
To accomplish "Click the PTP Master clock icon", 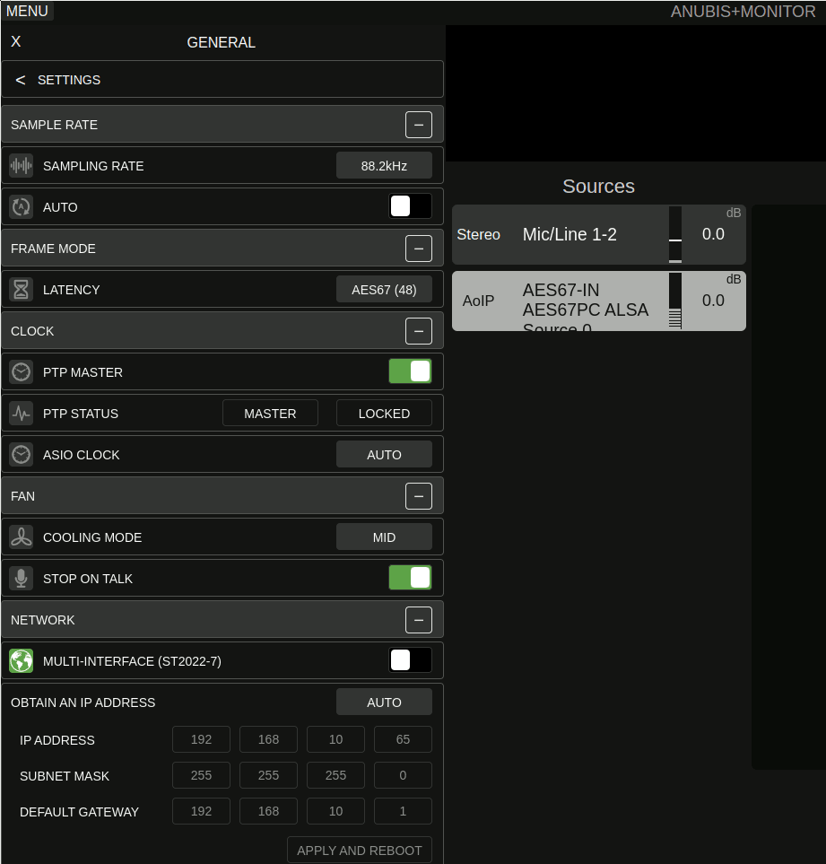I will (x=21, y=372).
